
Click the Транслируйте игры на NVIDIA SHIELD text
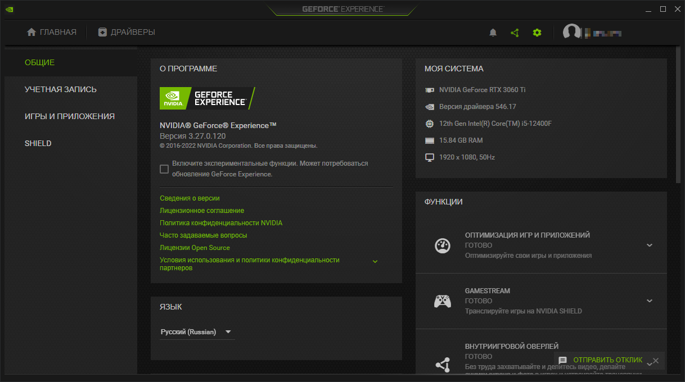524,311
